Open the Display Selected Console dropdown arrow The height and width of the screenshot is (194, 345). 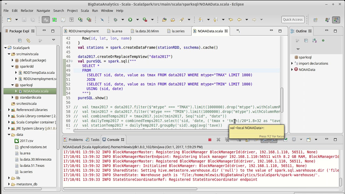click(x=301, y=140)
